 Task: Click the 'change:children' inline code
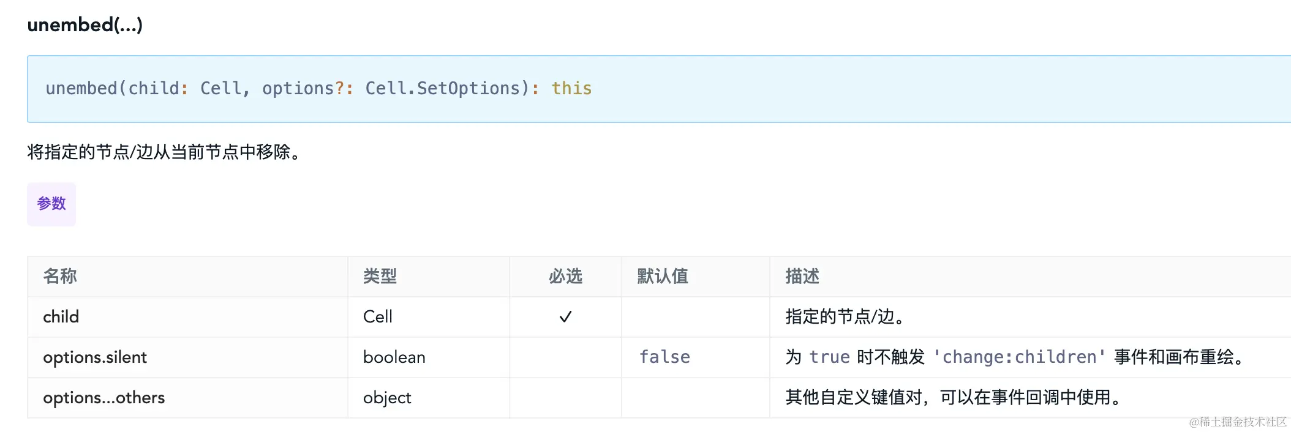click(1019, 357)
